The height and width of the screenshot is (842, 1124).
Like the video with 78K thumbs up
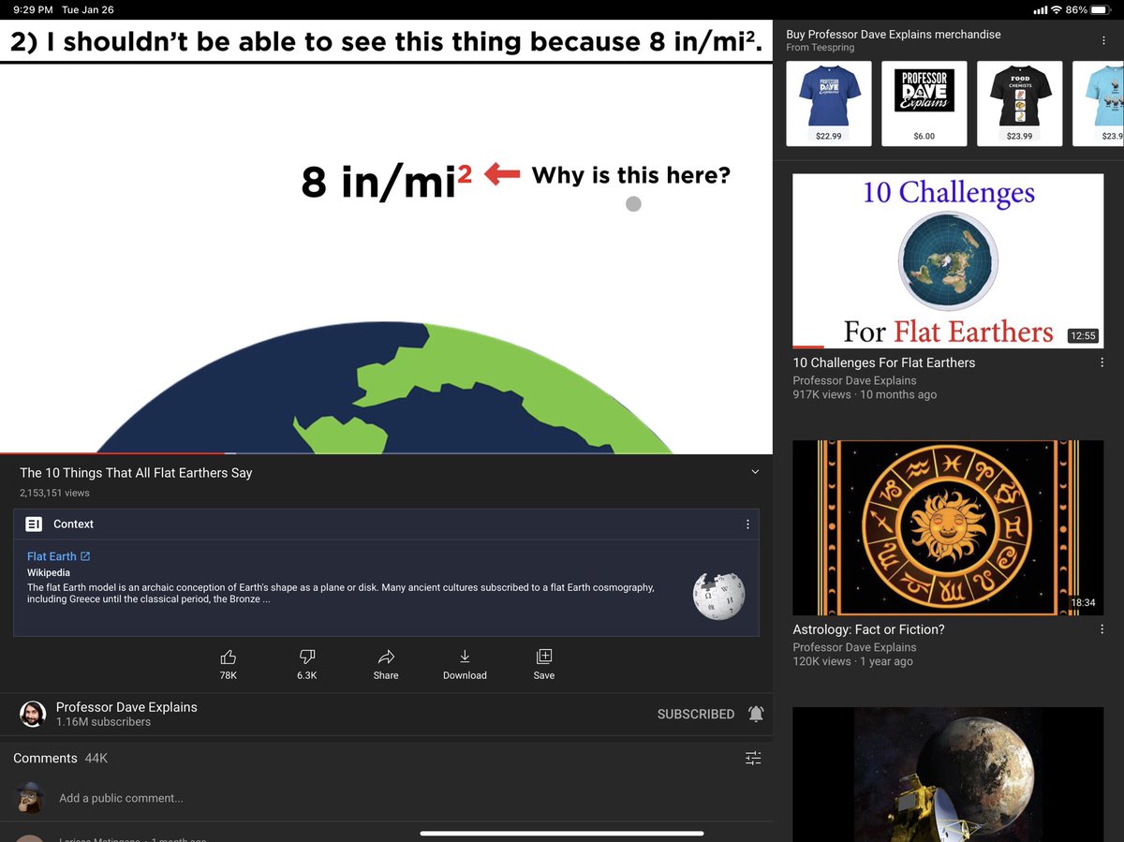[228, 664]
